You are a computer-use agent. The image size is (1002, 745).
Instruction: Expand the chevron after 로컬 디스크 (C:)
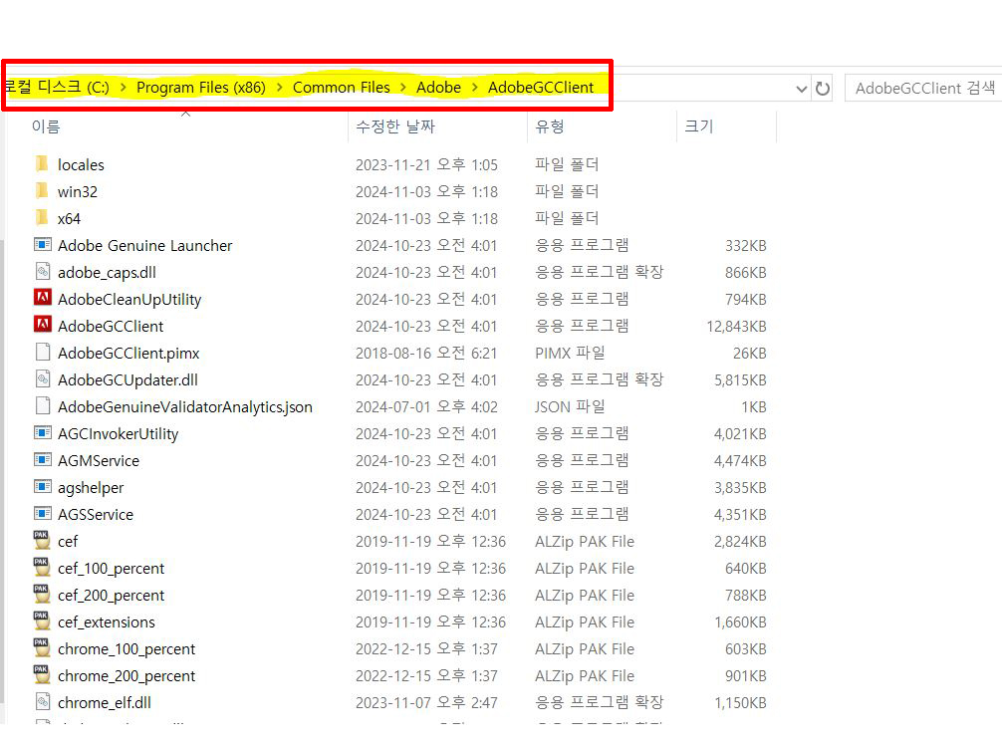(123, 88)
